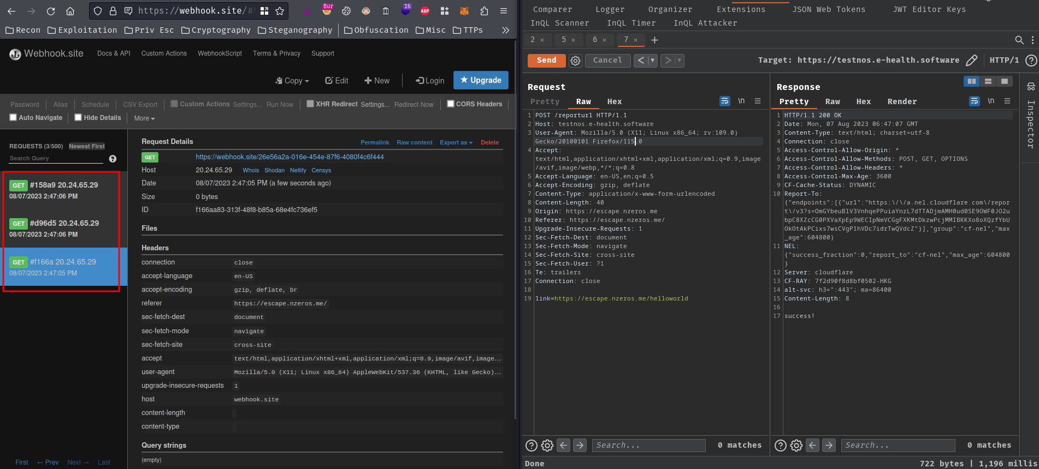Open the Cryptography bookmarks folder

216,30
